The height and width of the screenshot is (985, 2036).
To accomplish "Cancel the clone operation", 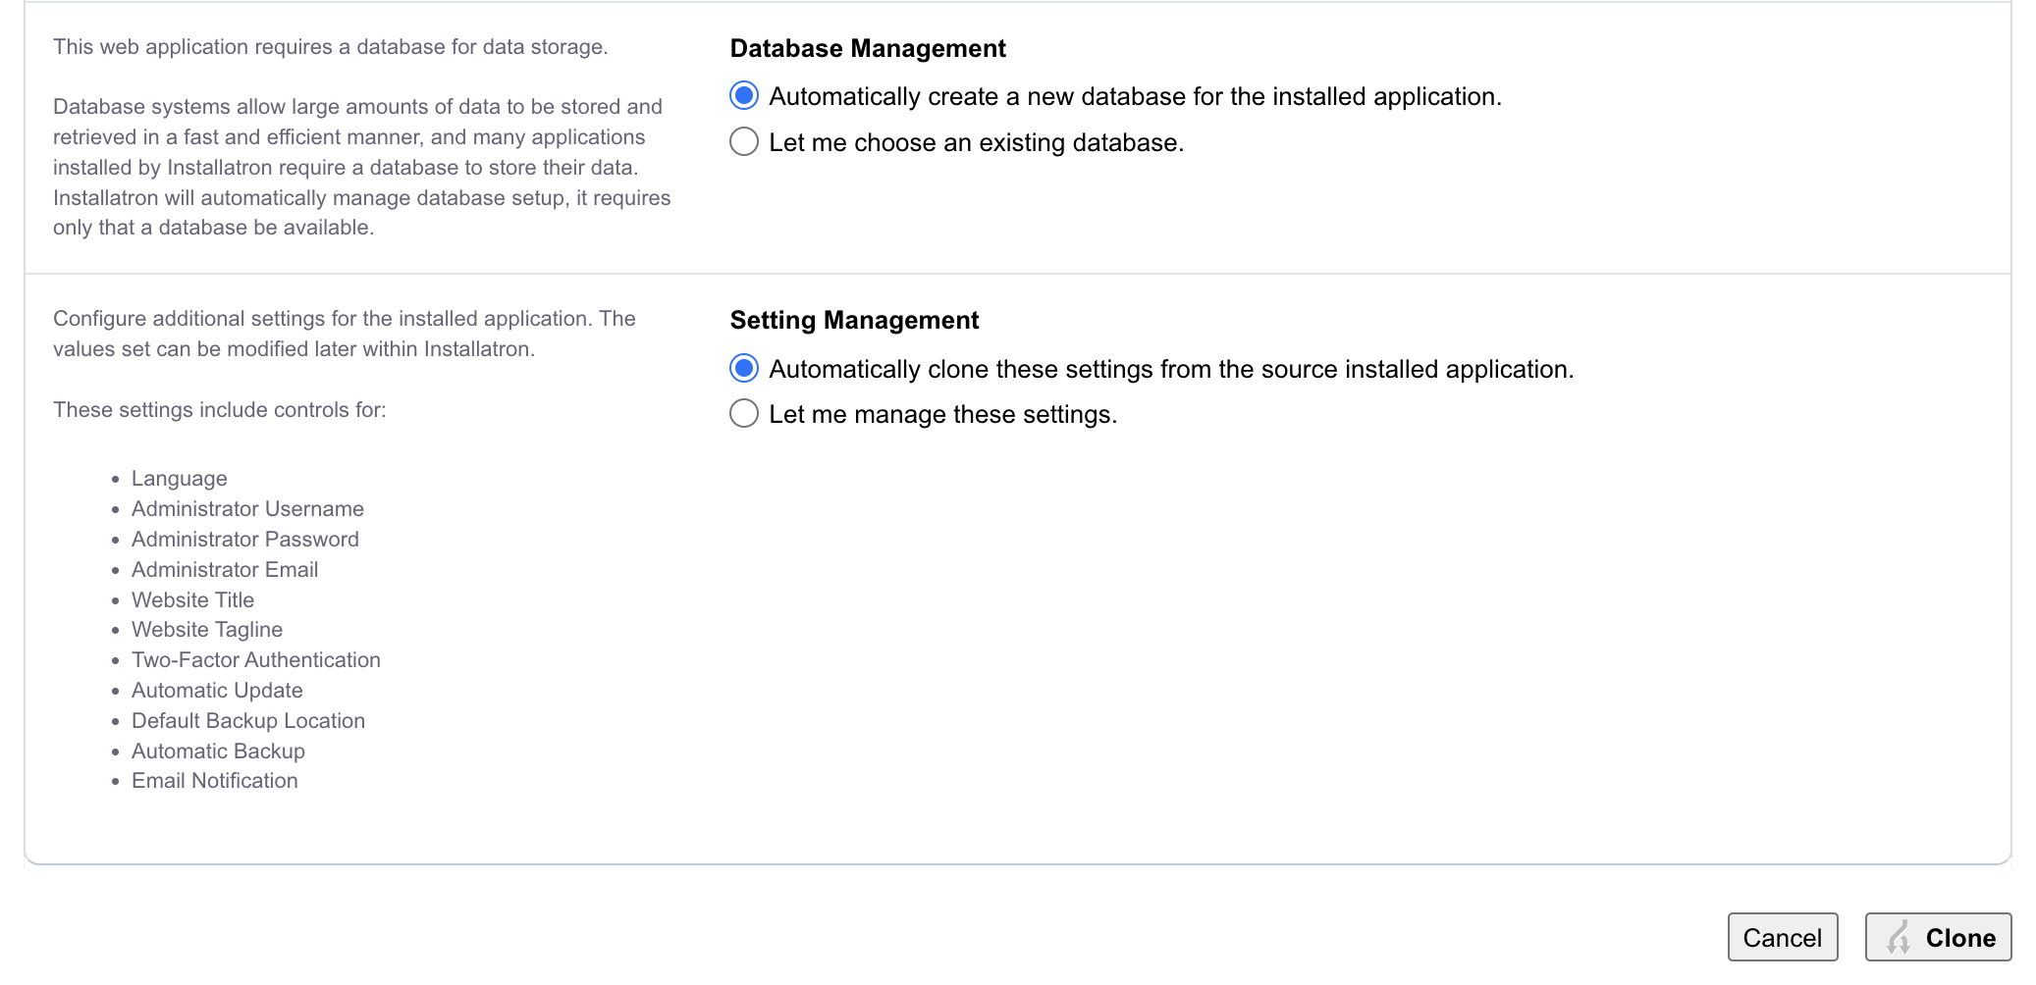I will [1783, 937].
